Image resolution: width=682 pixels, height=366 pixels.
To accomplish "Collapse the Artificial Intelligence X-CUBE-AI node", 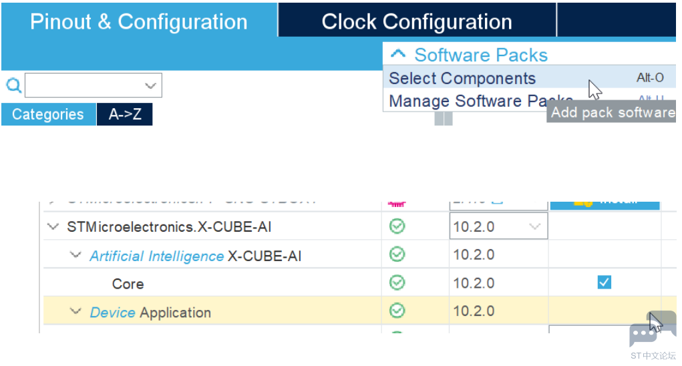I will (x=76, y=255).
